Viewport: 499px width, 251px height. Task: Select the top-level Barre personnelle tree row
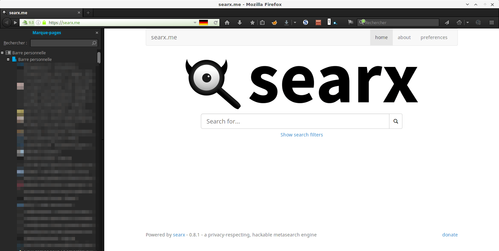29,53
